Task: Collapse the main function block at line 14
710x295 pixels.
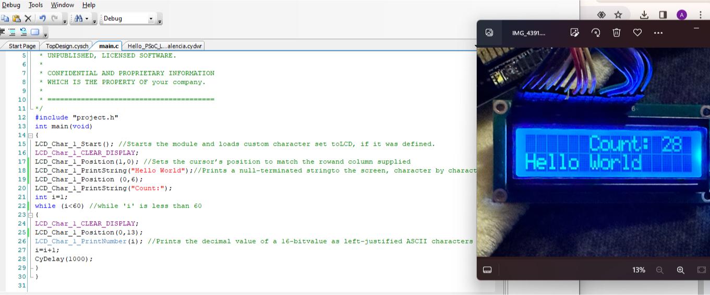Action: point(30,135)
